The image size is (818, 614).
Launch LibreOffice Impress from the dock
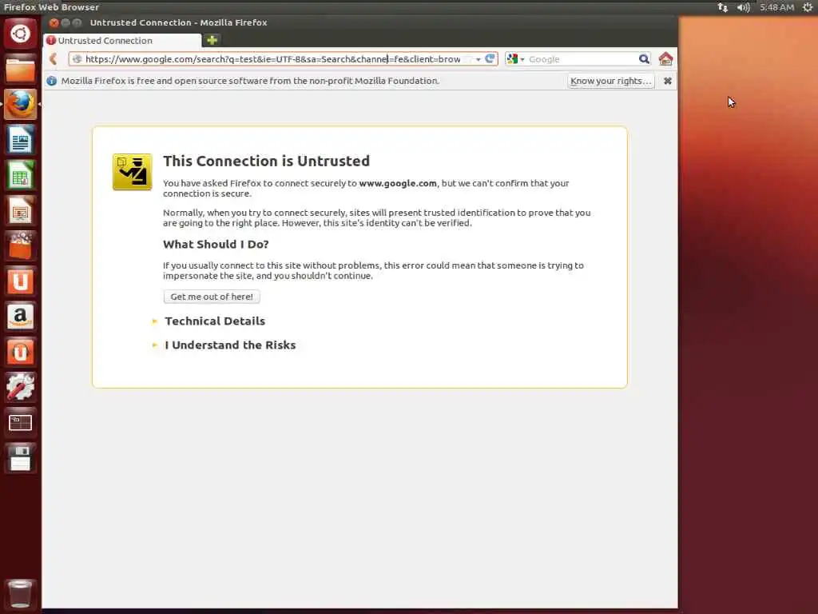click(x=20, y=211)
